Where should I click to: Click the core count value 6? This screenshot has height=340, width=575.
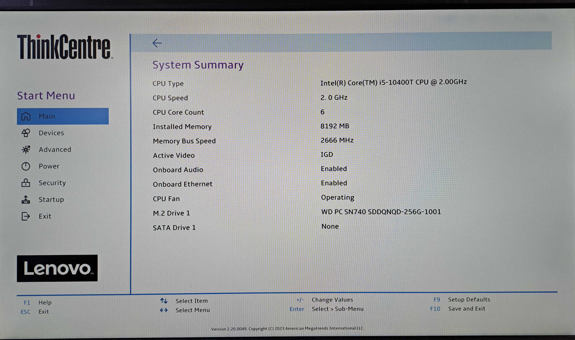[x=322, y=112]
